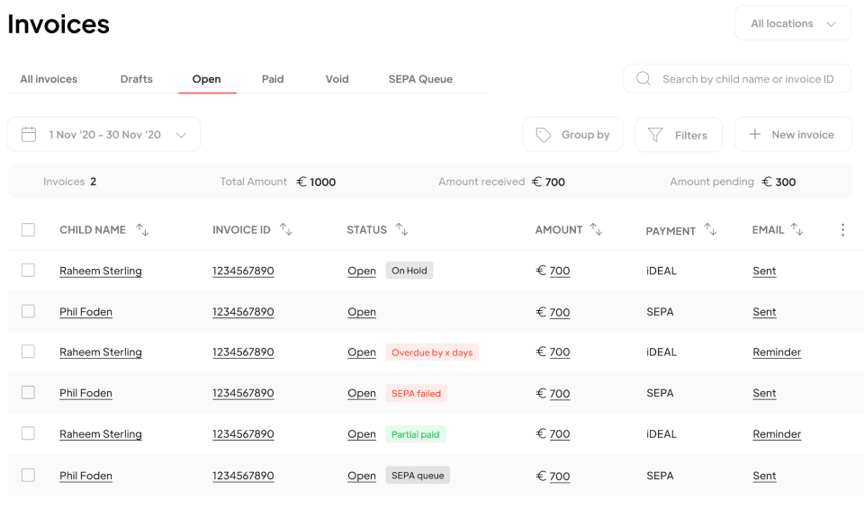Switch to the SEPA Queue tab
This screenshot has height=508, width=864.
point(420,79)
